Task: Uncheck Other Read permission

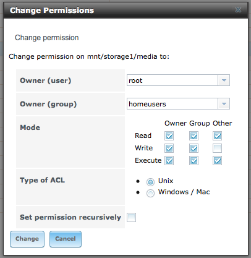Action: [x=217, y=136]
